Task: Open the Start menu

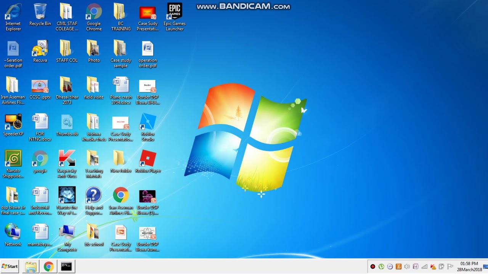Action: 10,266
